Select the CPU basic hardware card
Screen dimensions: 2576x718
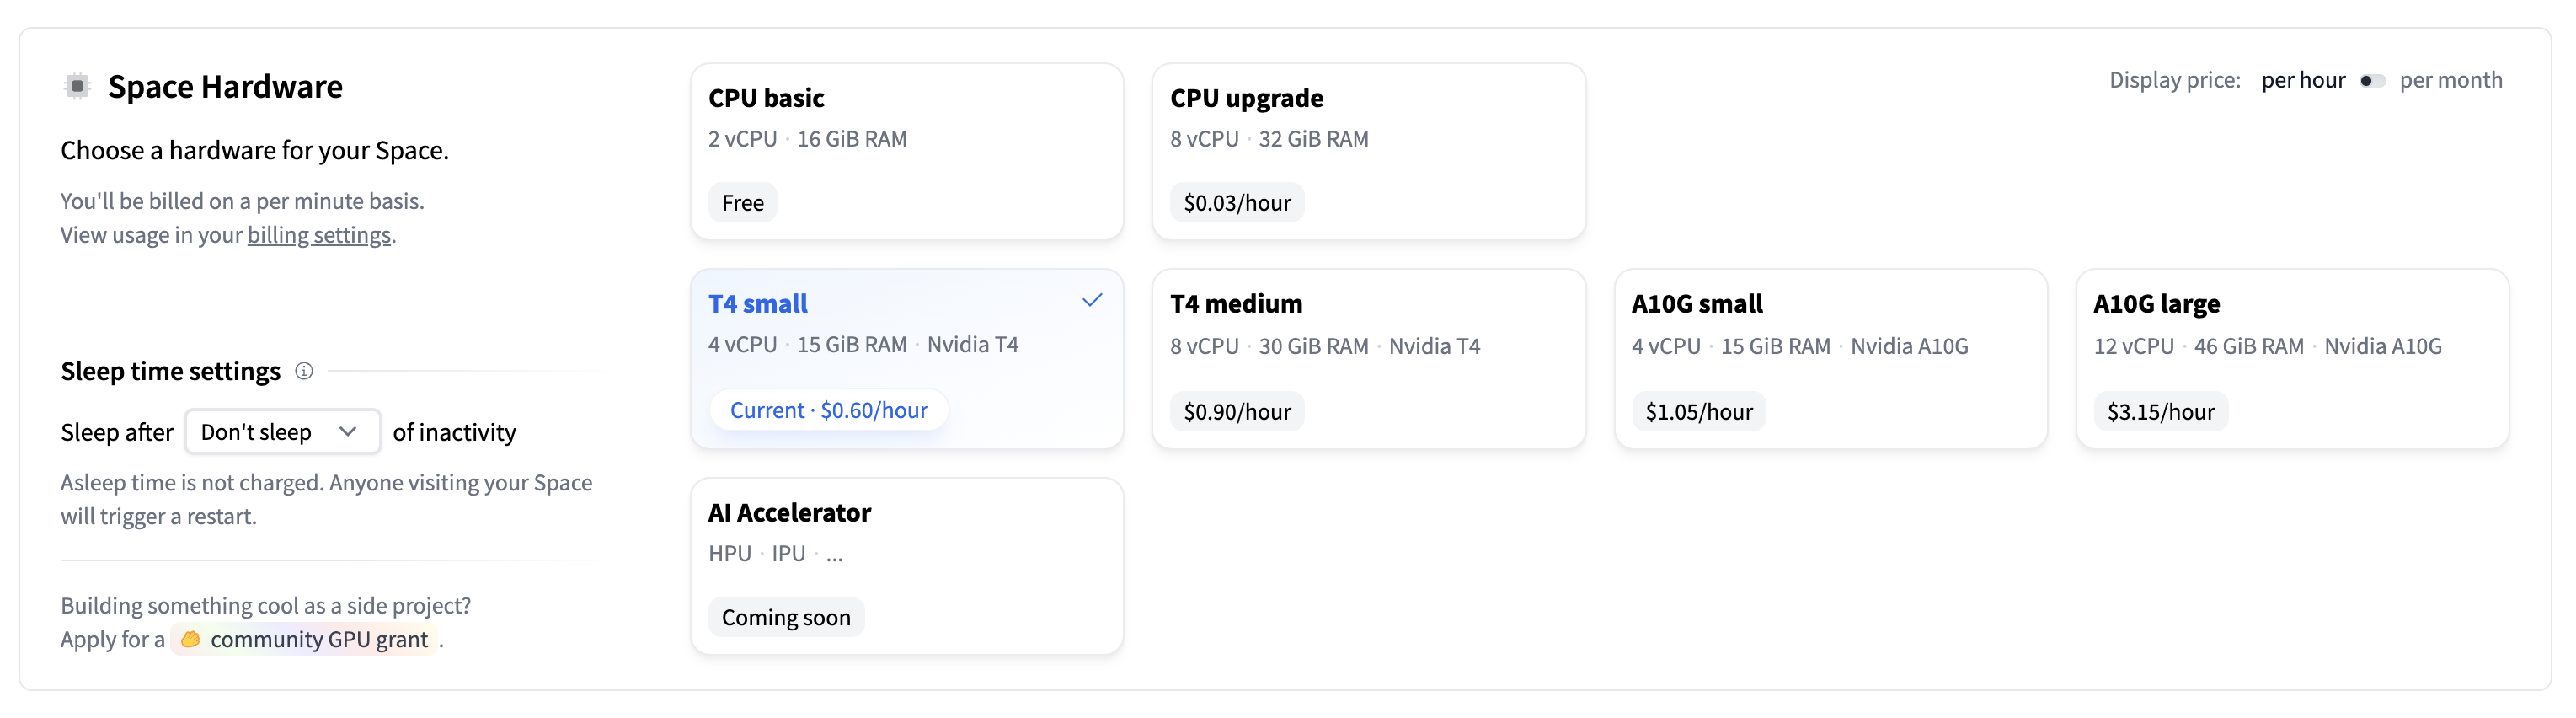point(906,151)
